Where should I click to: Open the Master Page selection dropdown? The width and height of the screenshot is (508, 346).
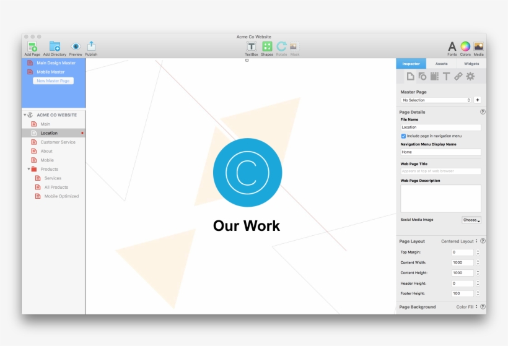coord(436,100)
